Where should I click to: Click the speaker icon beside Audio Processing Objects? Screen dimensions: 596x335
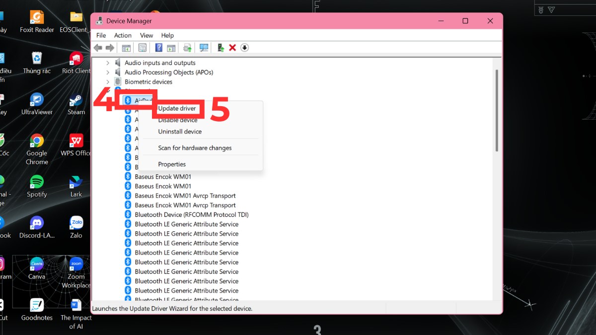[118, 72]
